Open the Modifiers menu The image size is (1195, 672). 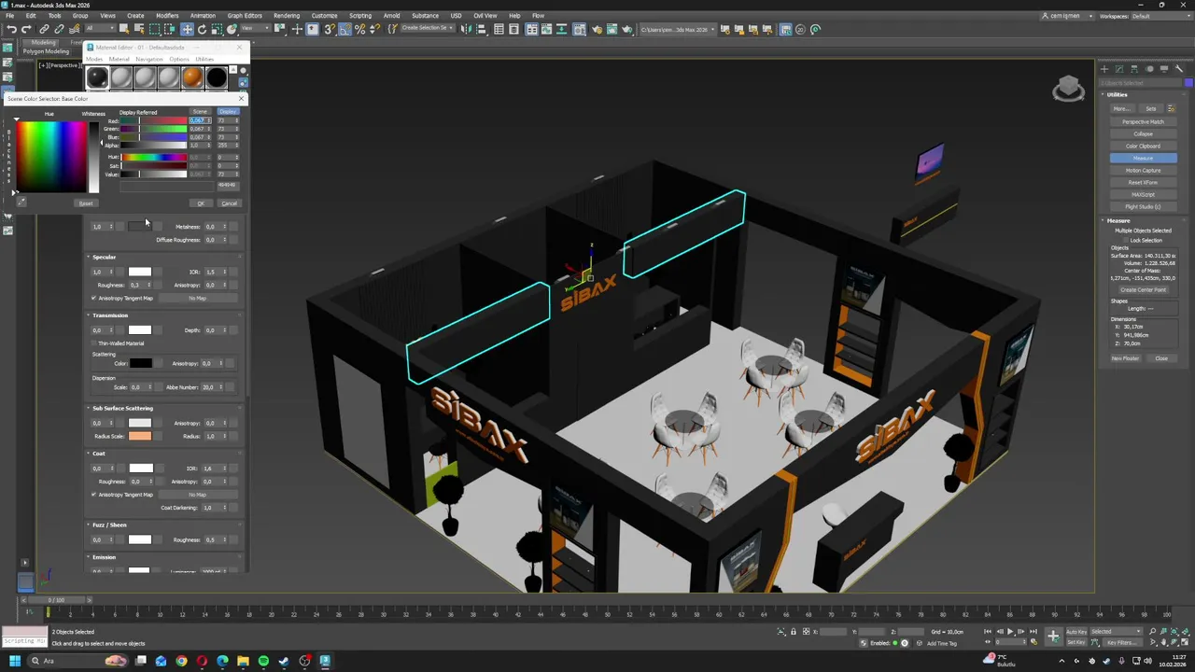pos(167,16)
